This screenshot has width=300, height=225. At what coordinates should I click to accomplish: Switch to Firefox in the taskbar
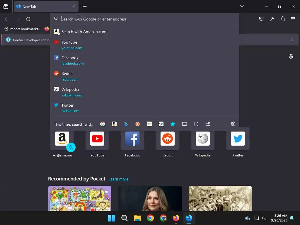pos(176,218)
